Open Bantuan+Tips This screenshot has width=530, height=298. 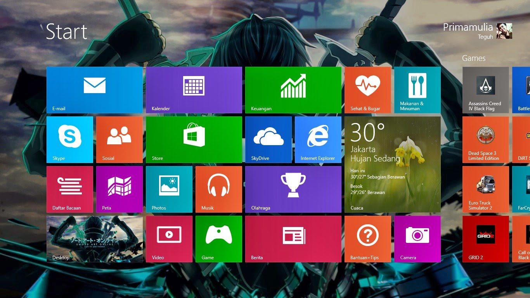pos(368,239)
